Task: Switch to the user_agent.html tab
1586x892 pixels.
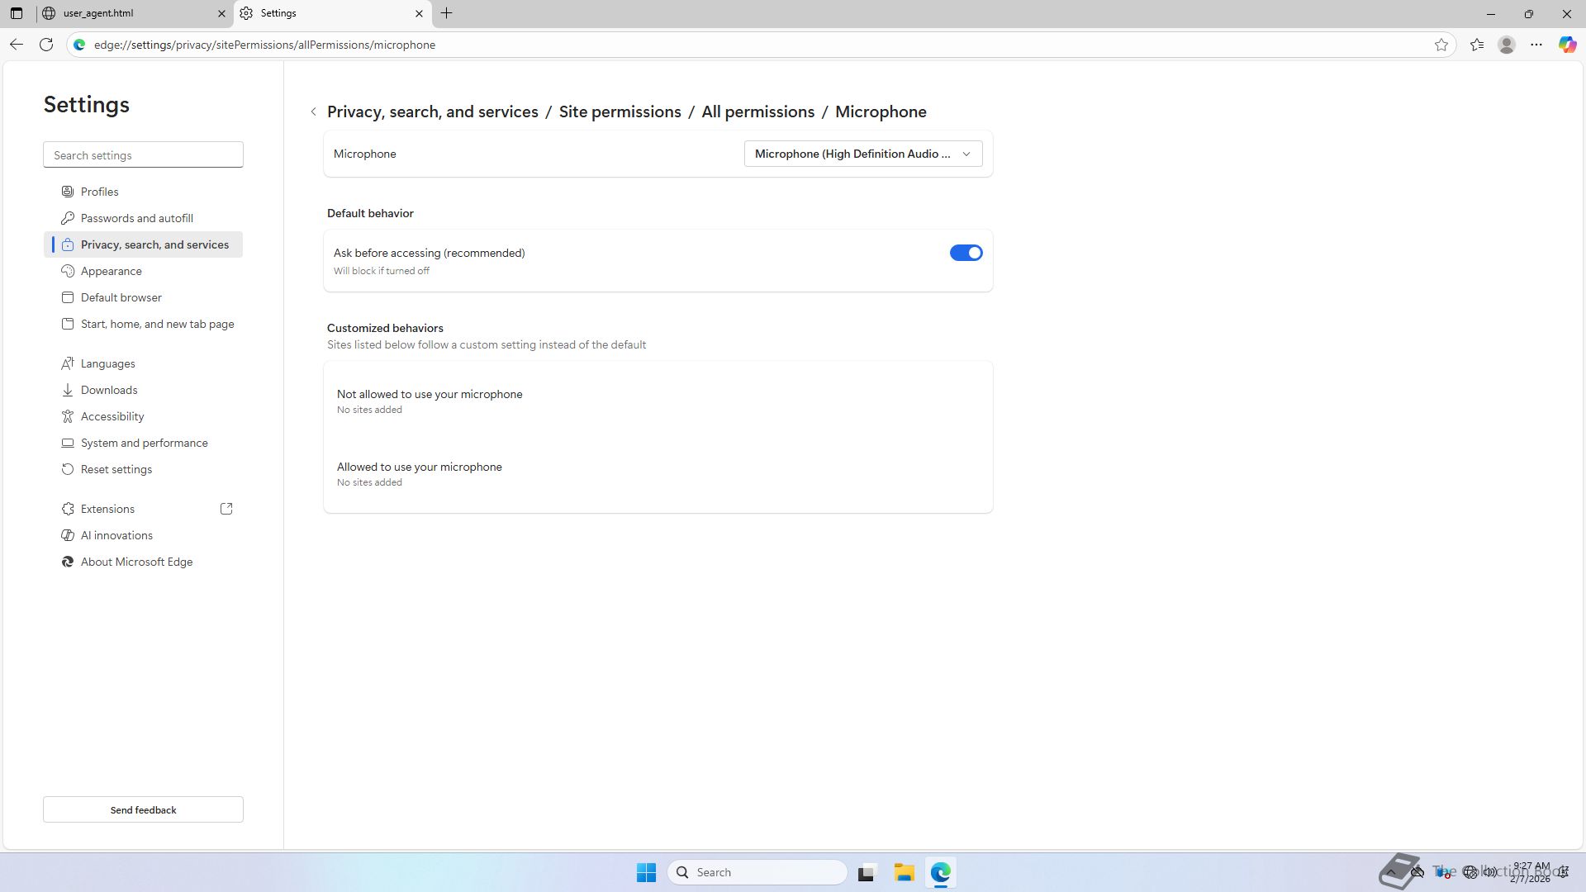Action: tap(124, 13)
